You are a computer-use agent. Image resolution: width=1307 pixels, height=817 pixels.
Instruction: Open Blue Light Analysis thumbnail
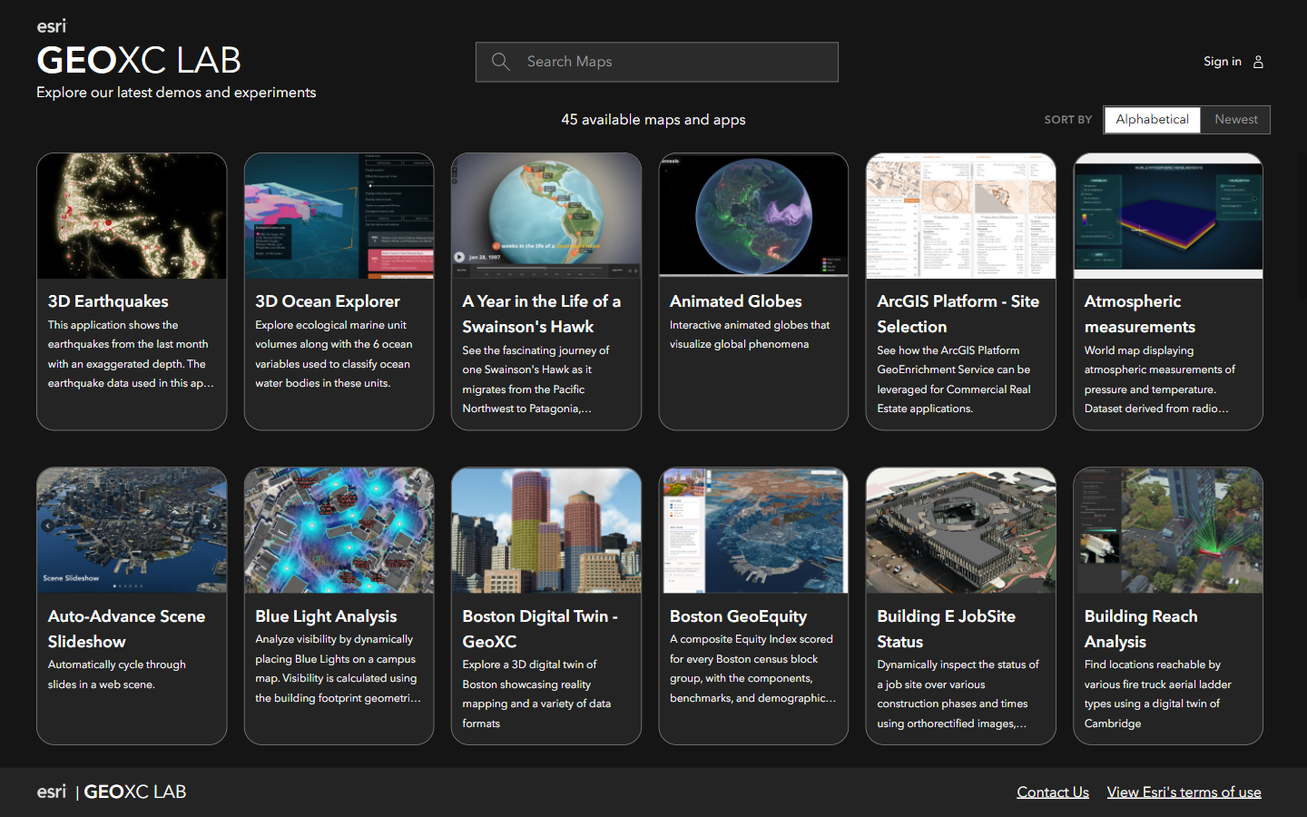pyautogui.click(x=339, y=530)
